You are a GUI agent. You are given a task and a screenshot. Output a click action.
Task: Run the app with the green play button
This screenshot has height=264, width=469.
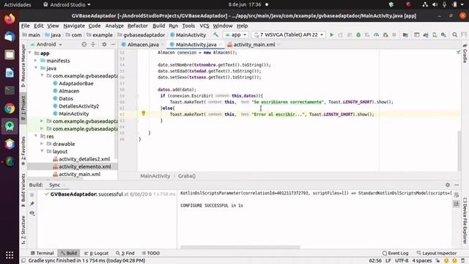click(x=331, y=35)
